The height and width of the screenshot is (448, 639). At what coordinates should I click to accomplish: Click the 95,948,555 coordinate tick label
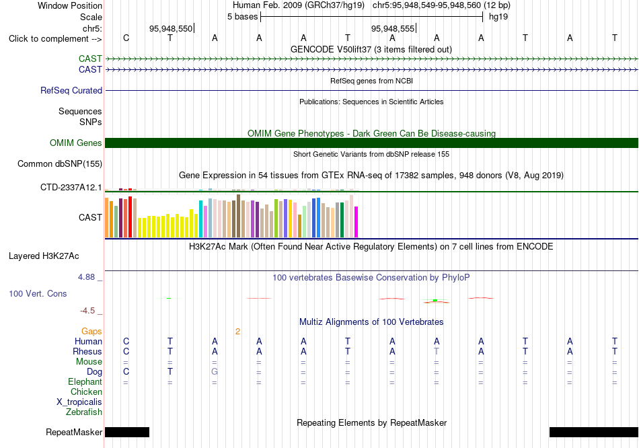click(x=393, y=28)
